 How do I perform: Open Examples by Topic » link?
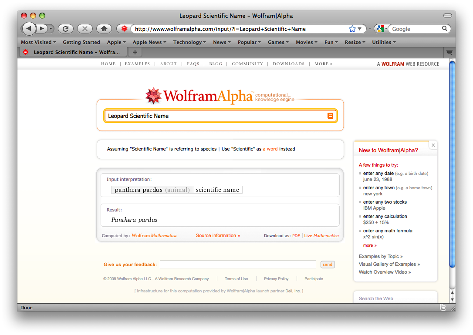tap(381, 256)
